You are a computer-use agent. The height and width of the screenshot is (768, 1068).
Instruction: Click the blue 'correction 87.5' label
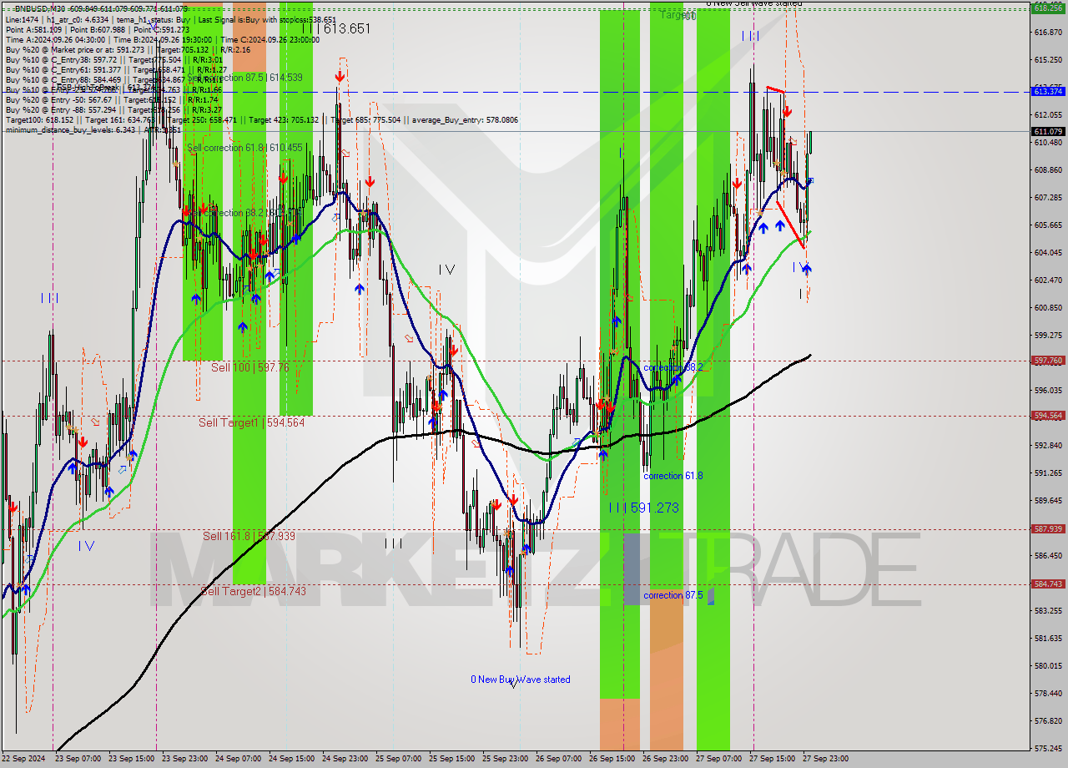[673, 595]
